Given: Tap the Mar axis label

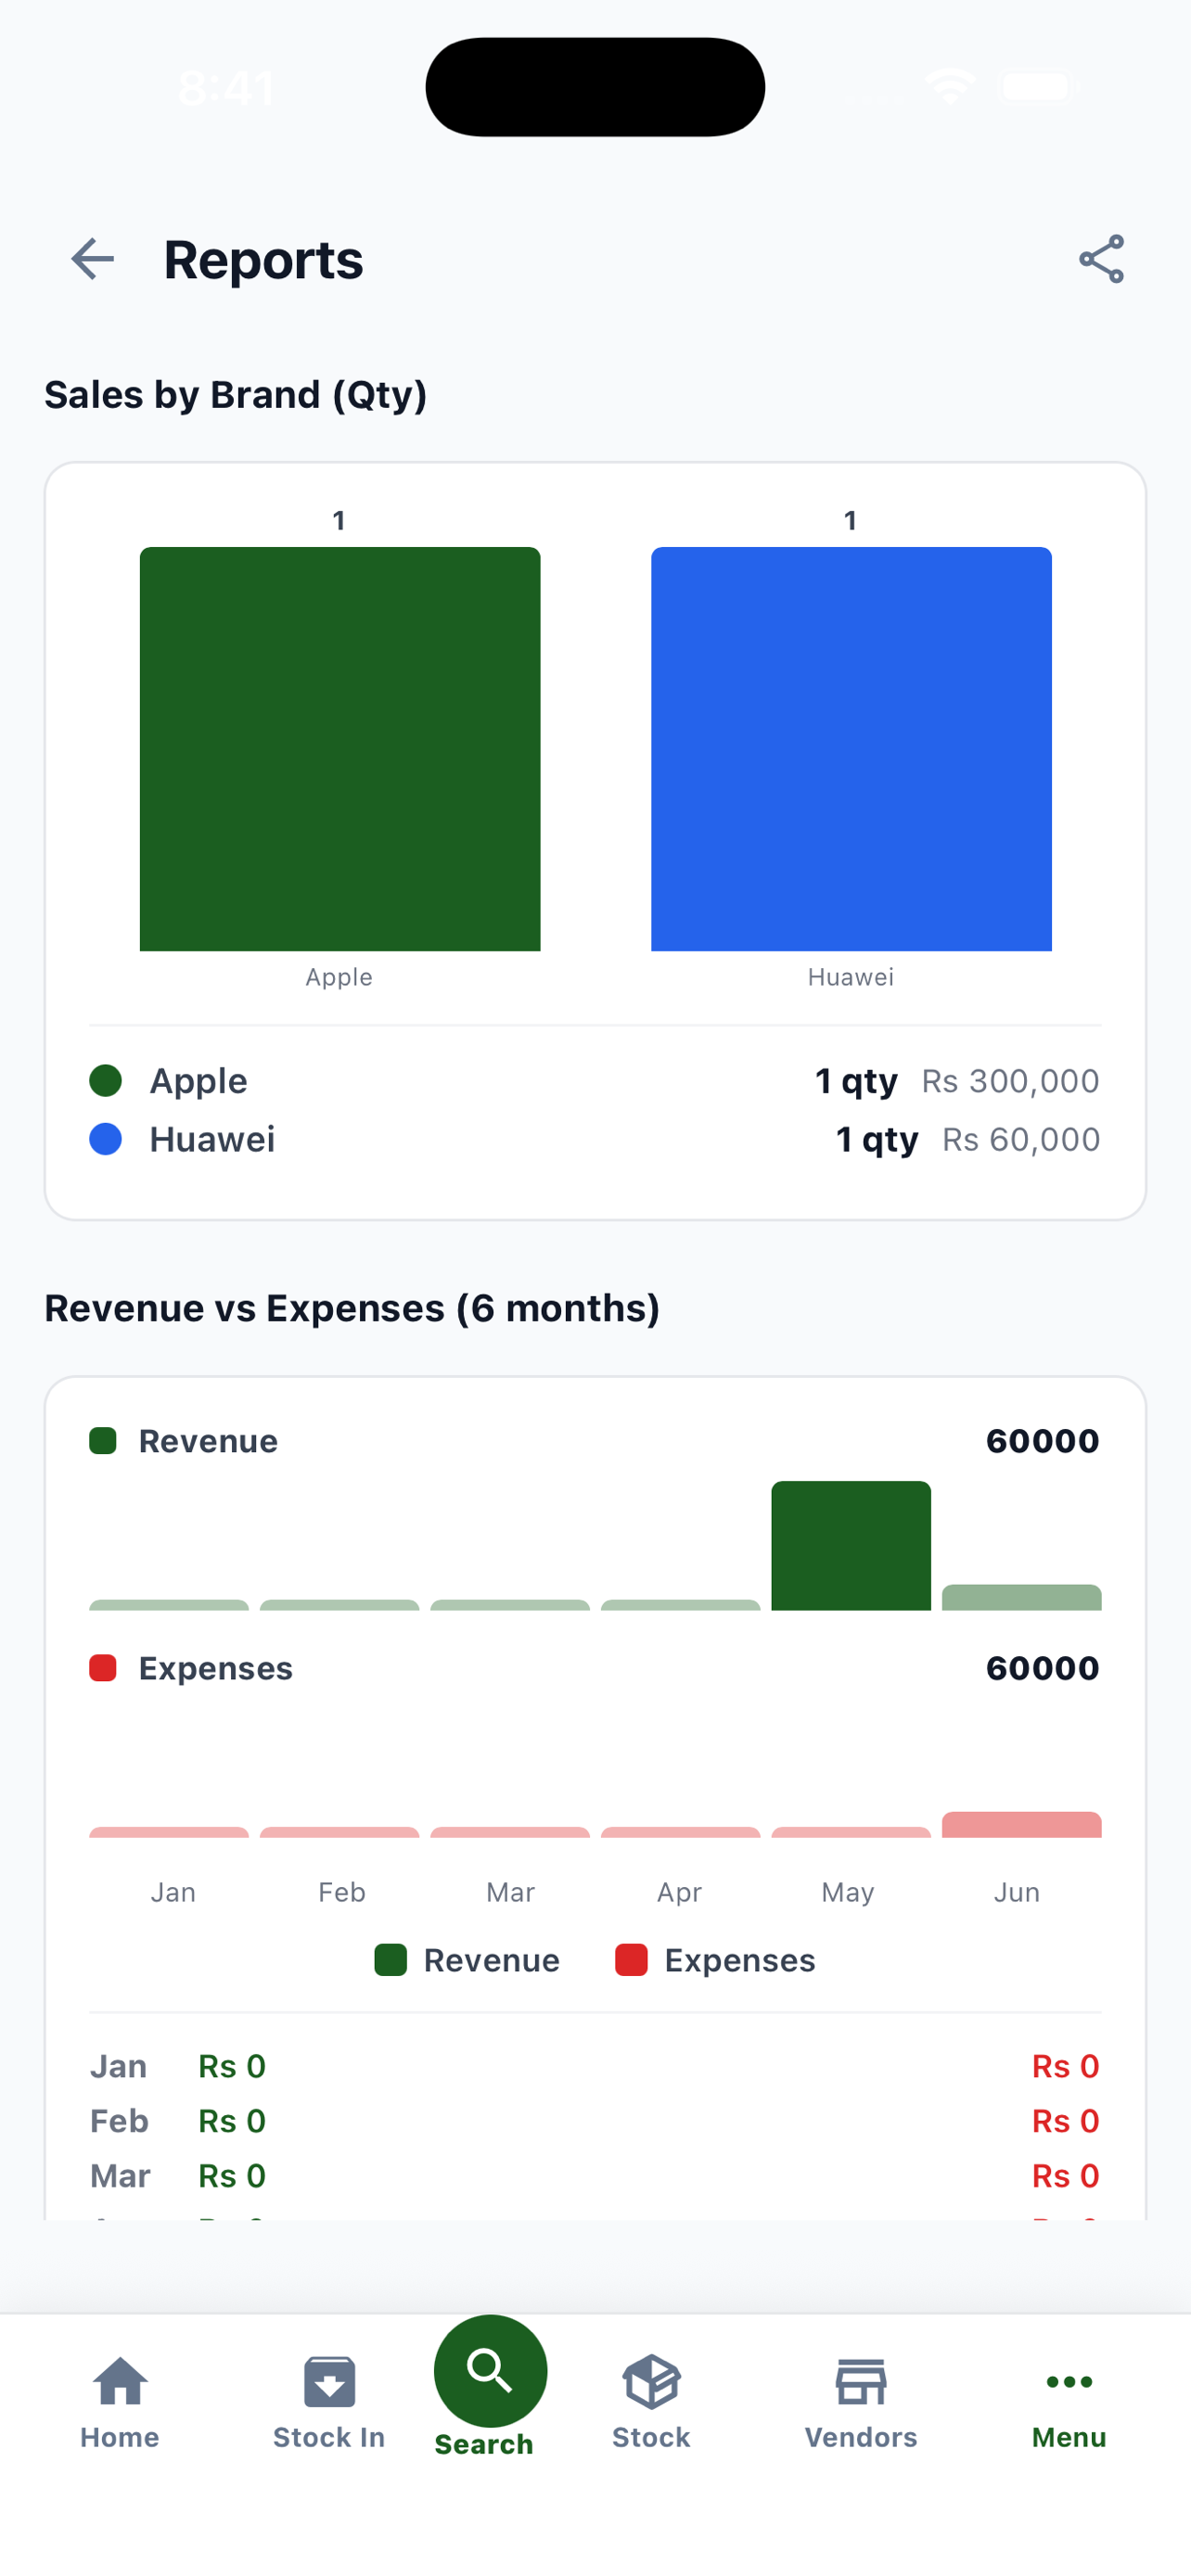Looking at the screenshot, I should tap(511, 1892).
